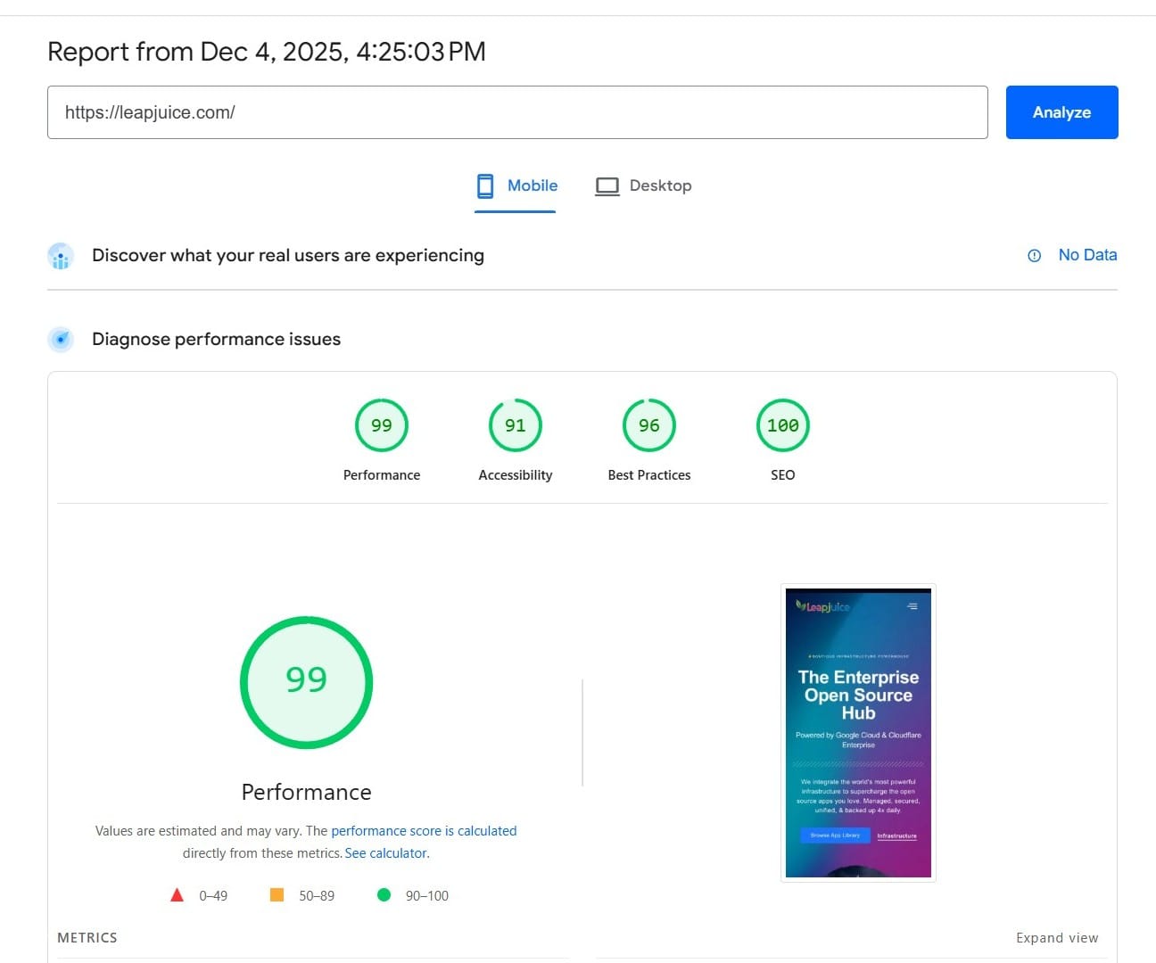This screenshot has width=1156, height=963.
Task: Open the No Data link
Action: point(1087,255)
